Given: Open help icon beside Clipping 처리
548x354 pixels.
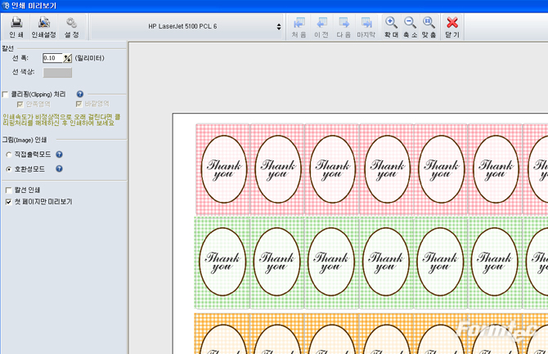Looking at the screenshot, I should coord(80,94).
